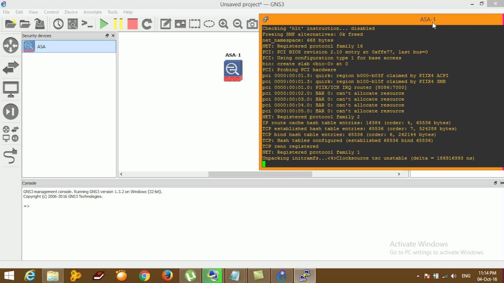
Task: Switch to GNS3 taskbar button
Action: click(282, 276)
